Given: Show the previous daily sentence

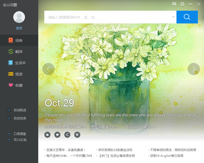Looking at the screenshot, I should coord(48,69).
